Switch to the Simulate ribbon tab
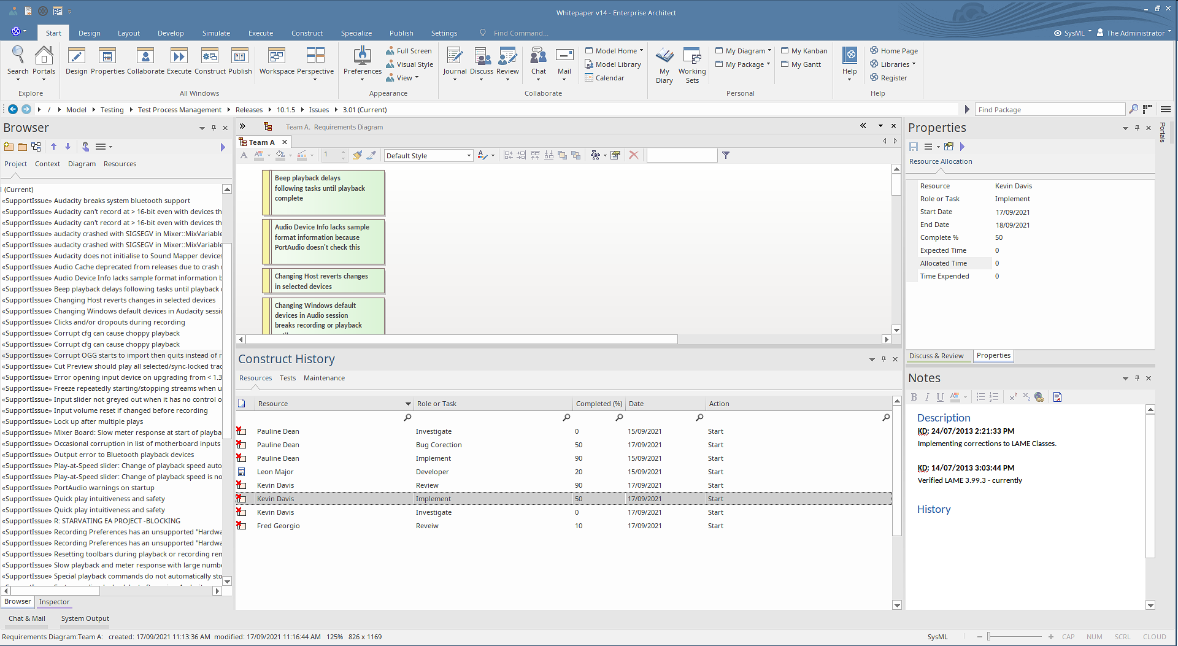Image resolution: width=1178 pixels, height=646 pixels. coord(216,33)
